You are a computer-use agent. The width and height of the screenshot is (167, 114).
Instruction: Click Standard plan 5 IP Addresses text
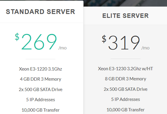point(41,100)
